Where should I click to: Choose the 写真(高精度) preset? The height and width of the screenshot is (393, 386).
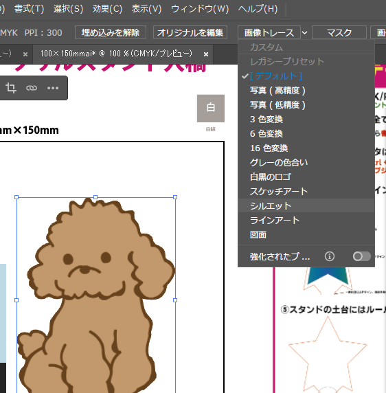tap(306, 91)
